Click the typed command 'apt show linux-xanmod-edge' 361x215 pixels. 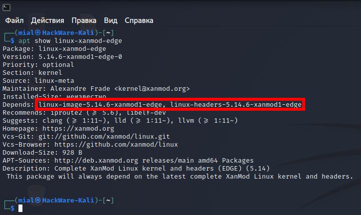pyautogui.click(x=70, y=41)
